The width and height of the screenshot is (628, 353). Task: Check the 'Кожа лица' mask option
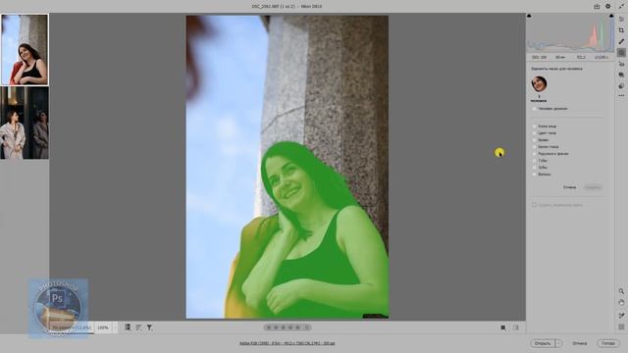coord(534,126)
